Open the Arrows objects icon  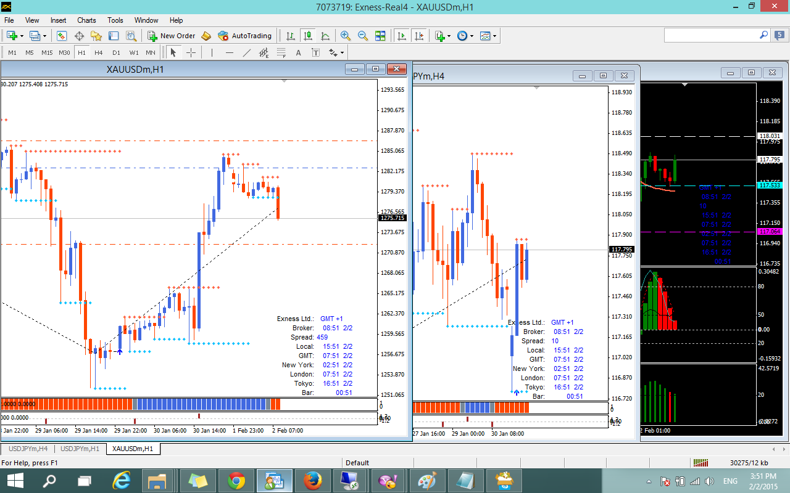(333, 52)
